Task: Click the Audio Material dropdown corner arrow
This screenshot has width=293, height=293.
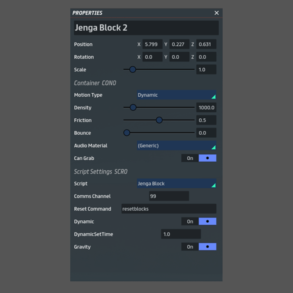Action: pyautogui.click(x=214, y=148)
